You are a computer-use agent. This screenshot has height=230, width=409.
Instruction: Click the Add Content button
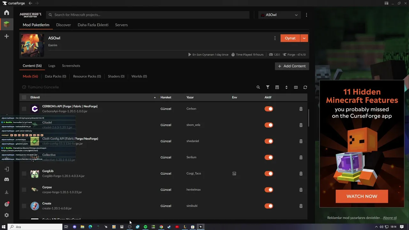(292, 66)
